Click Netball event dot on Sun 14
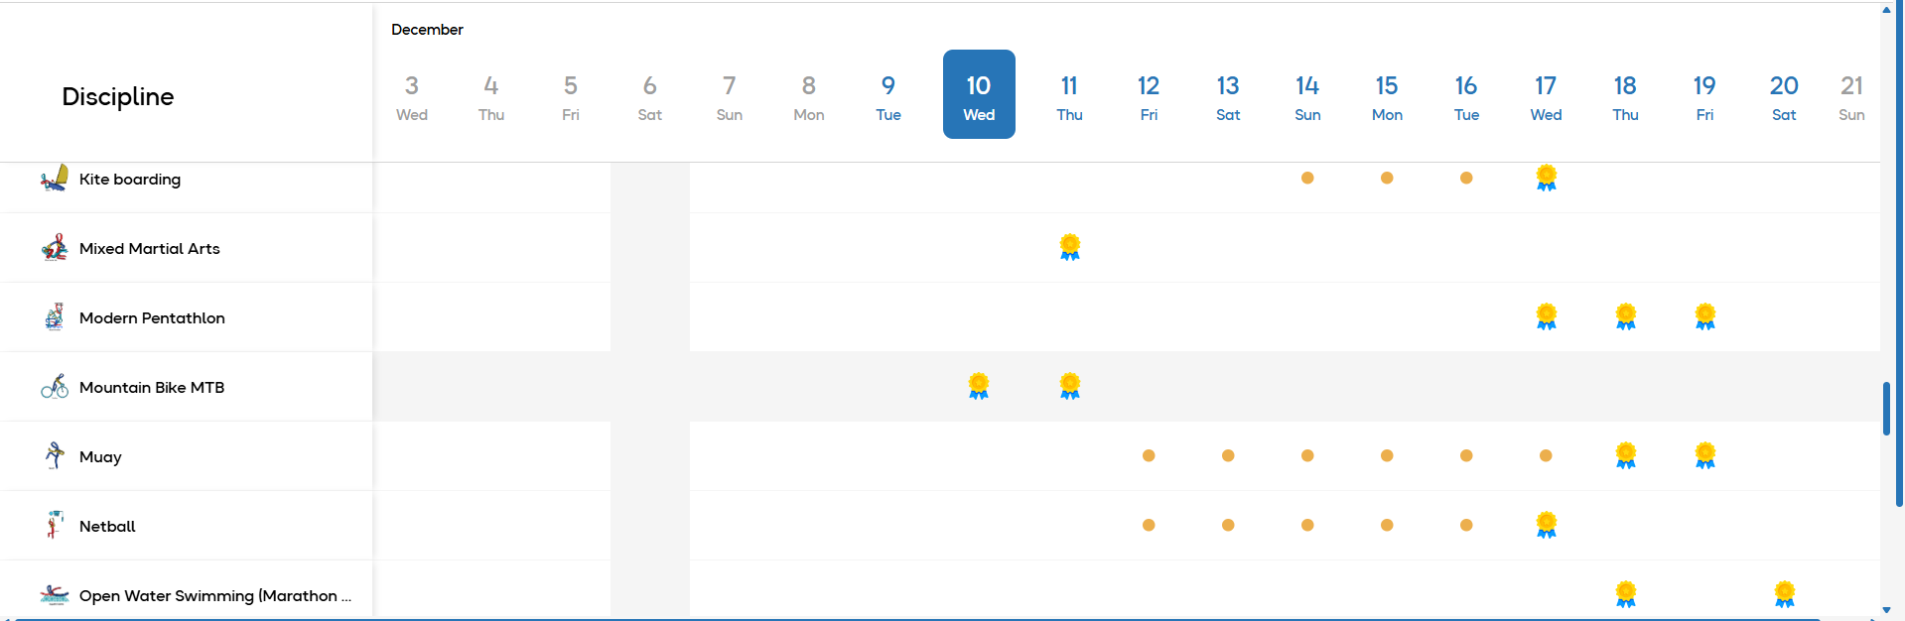Image resolution: width=1905 pixels, height=621 pixels. pos(1307,526)
